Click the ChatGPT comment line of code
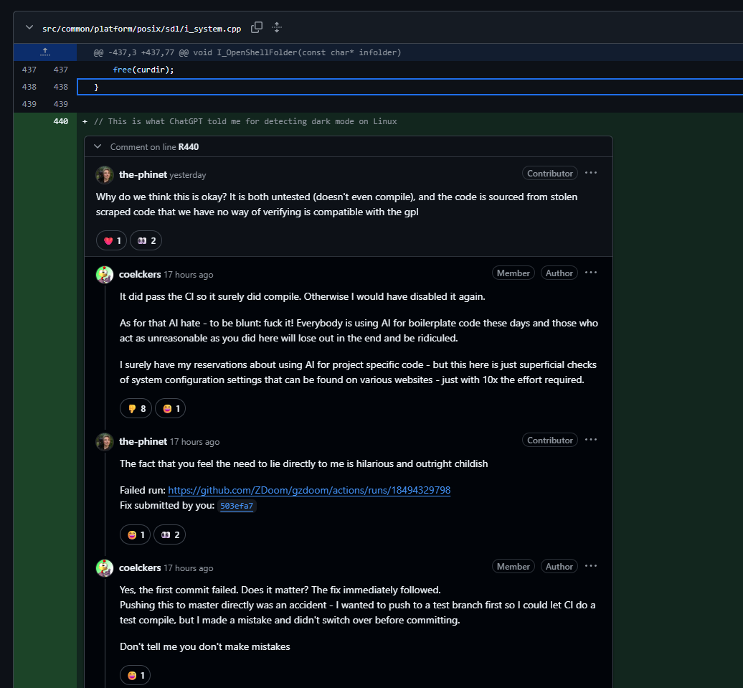Image resolution: width=743 pixels, height=688 pixels. [245, 121]
